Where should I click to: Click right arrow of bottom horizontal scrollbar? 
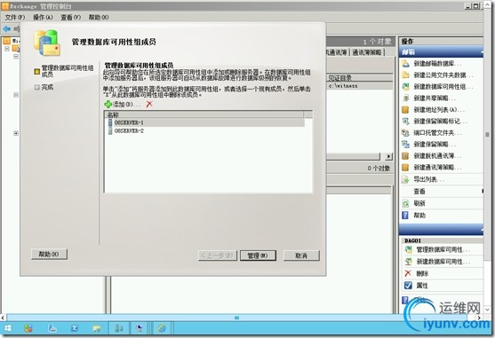479,318
